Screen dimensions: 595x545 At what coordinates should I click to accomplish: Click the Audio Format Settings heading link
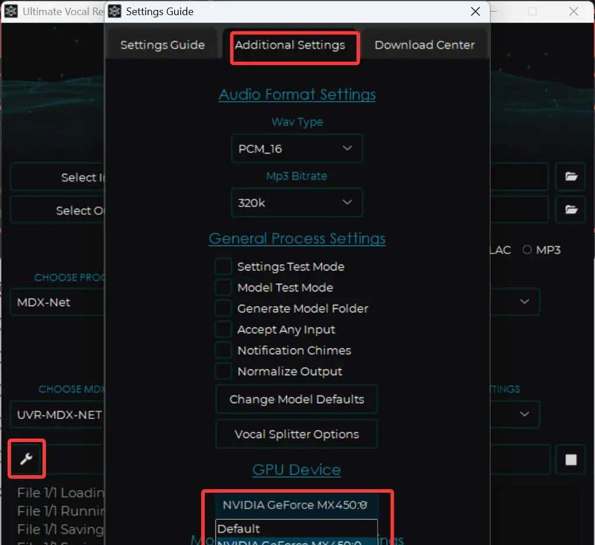pyautogui.click(x=297, y=94)
